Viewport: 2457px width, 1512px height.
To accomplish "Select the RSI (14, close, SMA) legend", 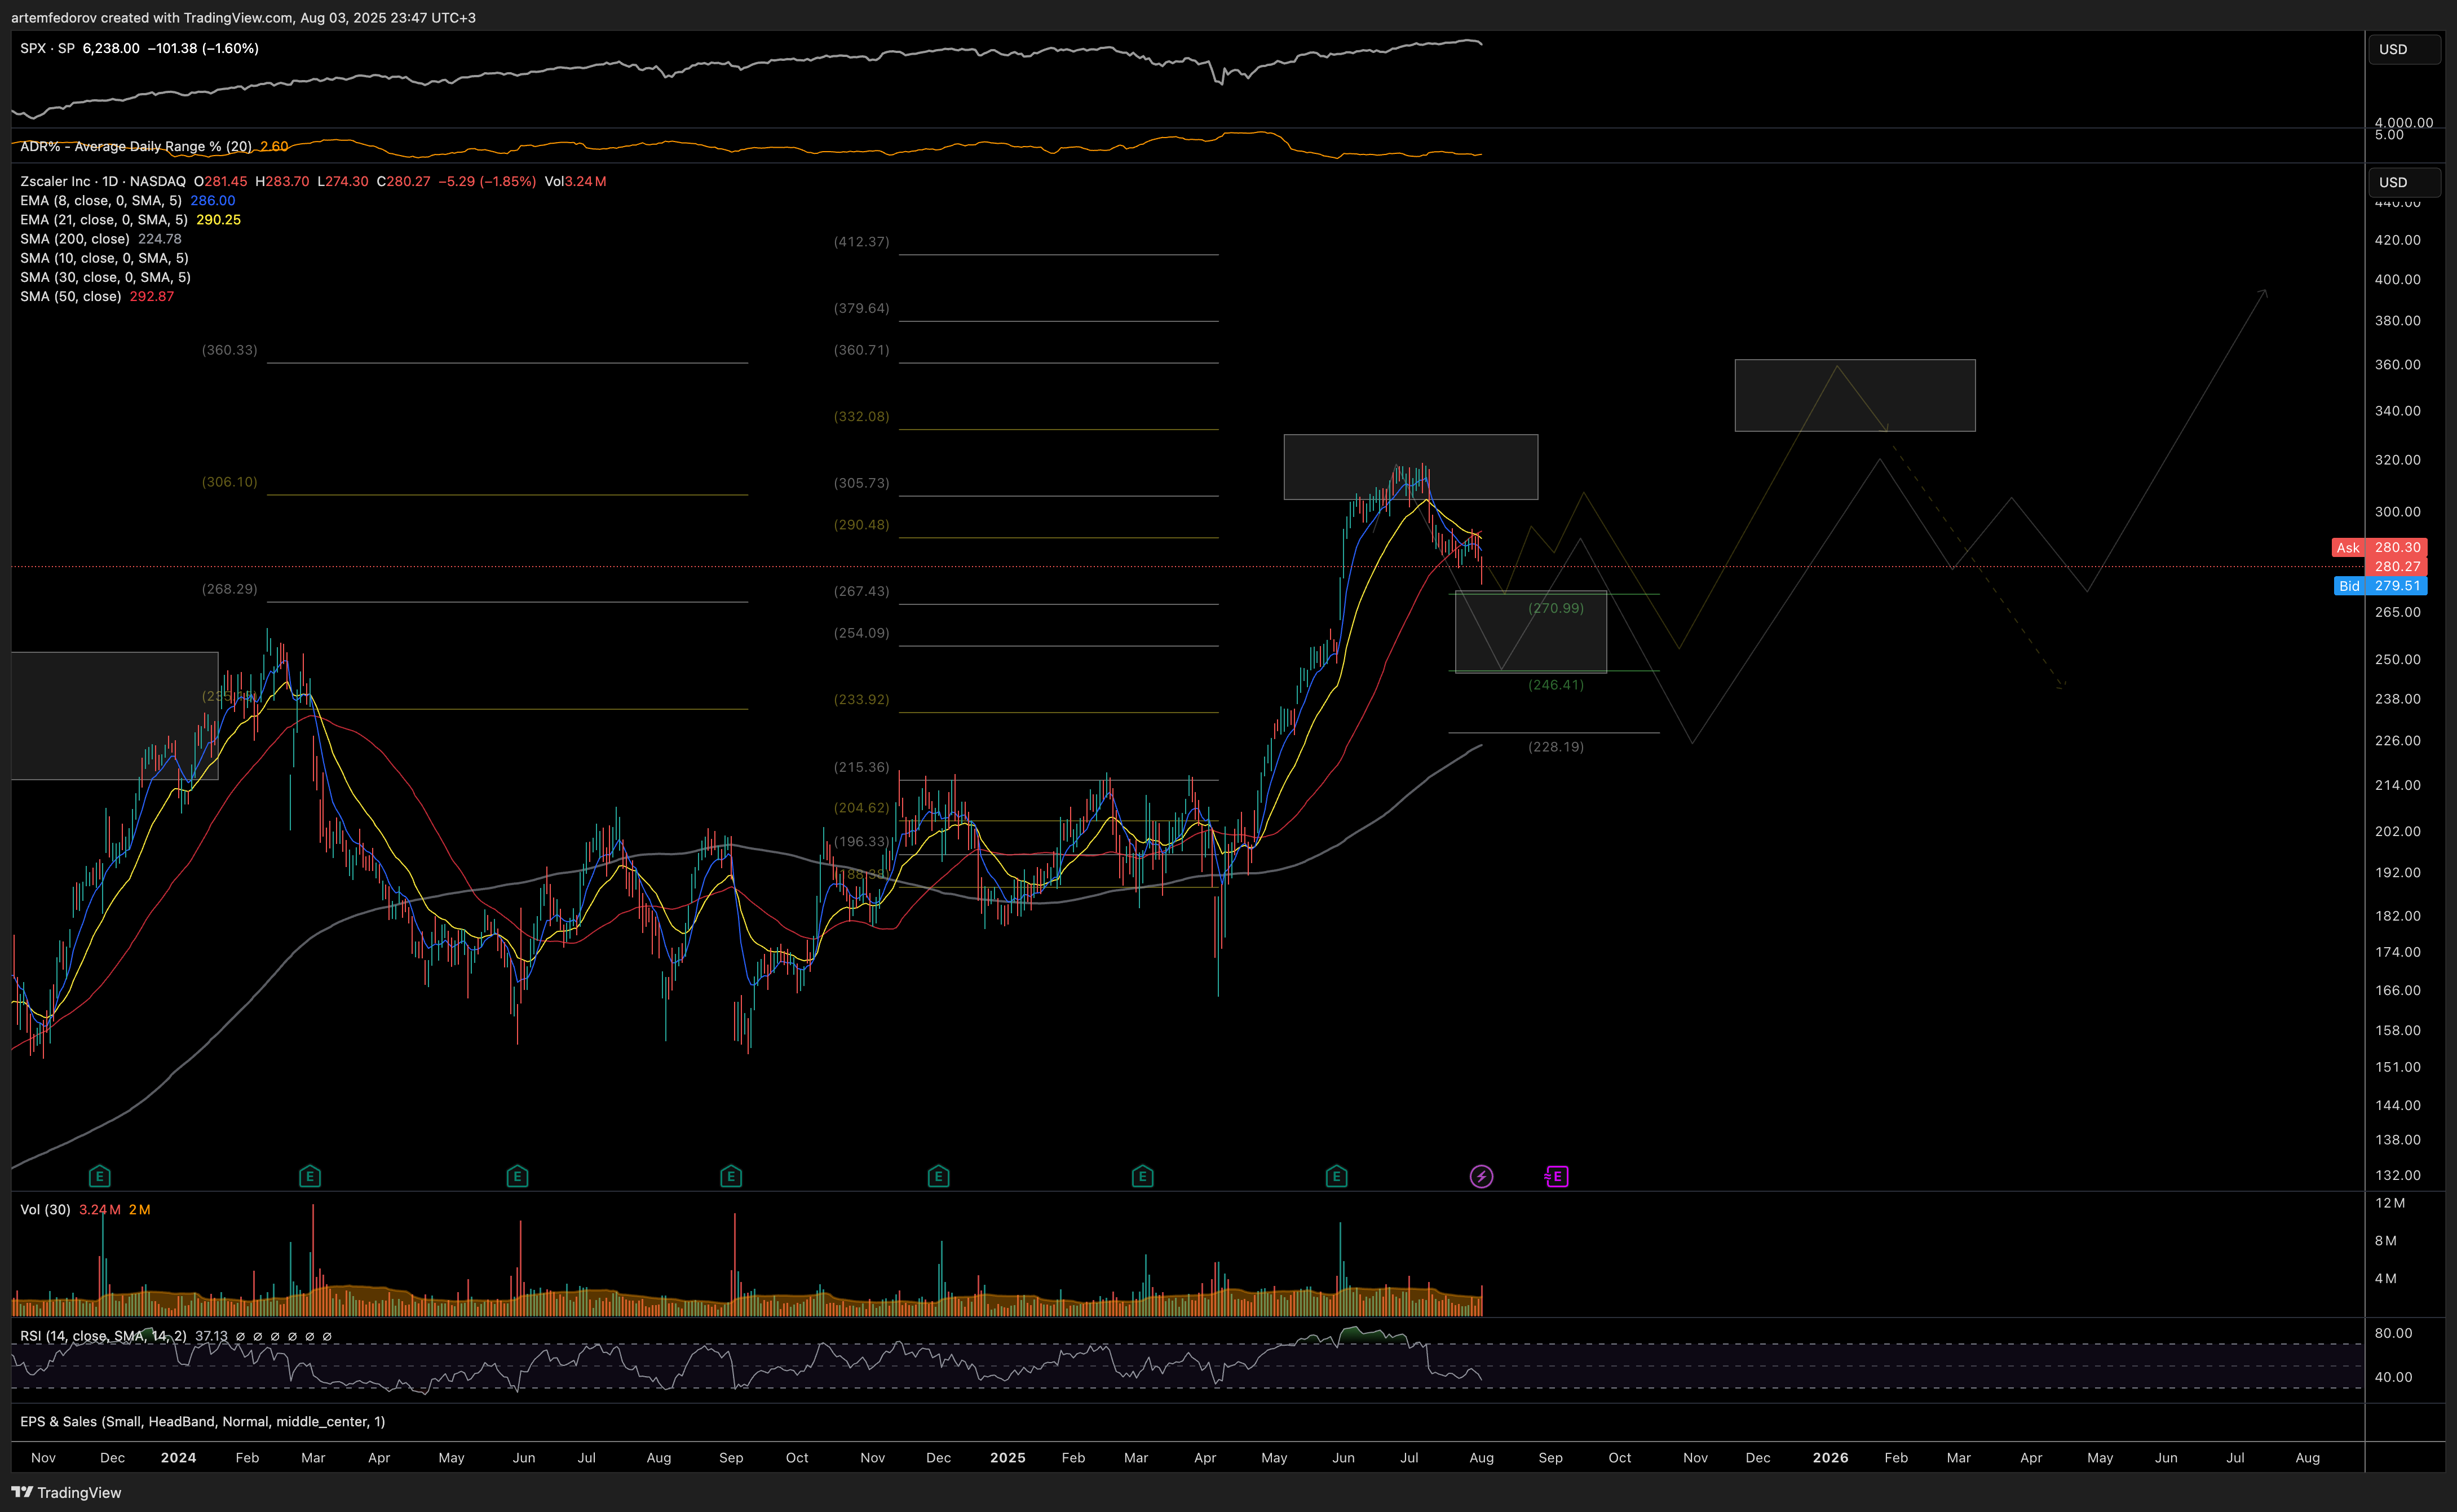I will 103,1336.
